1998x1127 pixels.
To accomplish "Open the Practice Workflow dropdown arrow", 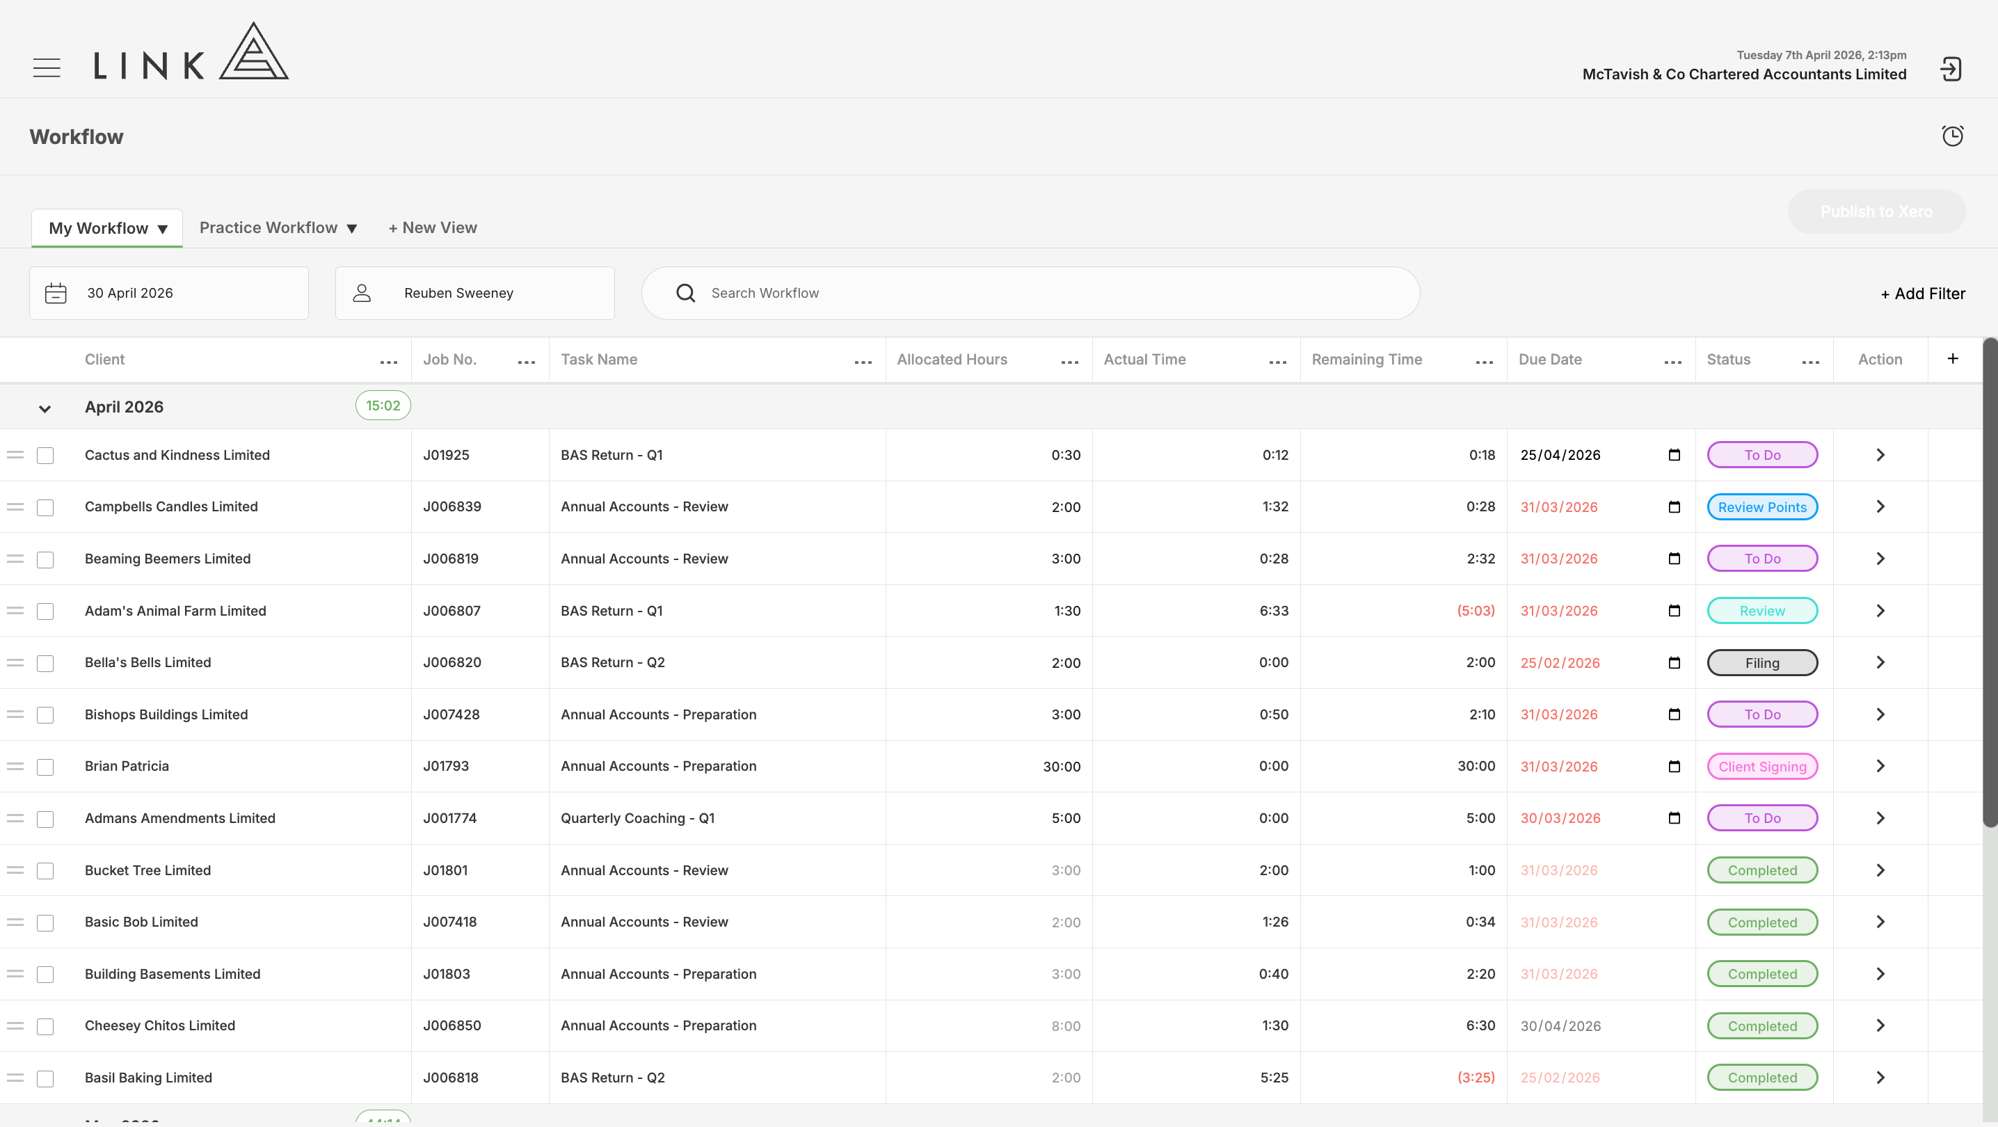I will pos(352,229).
